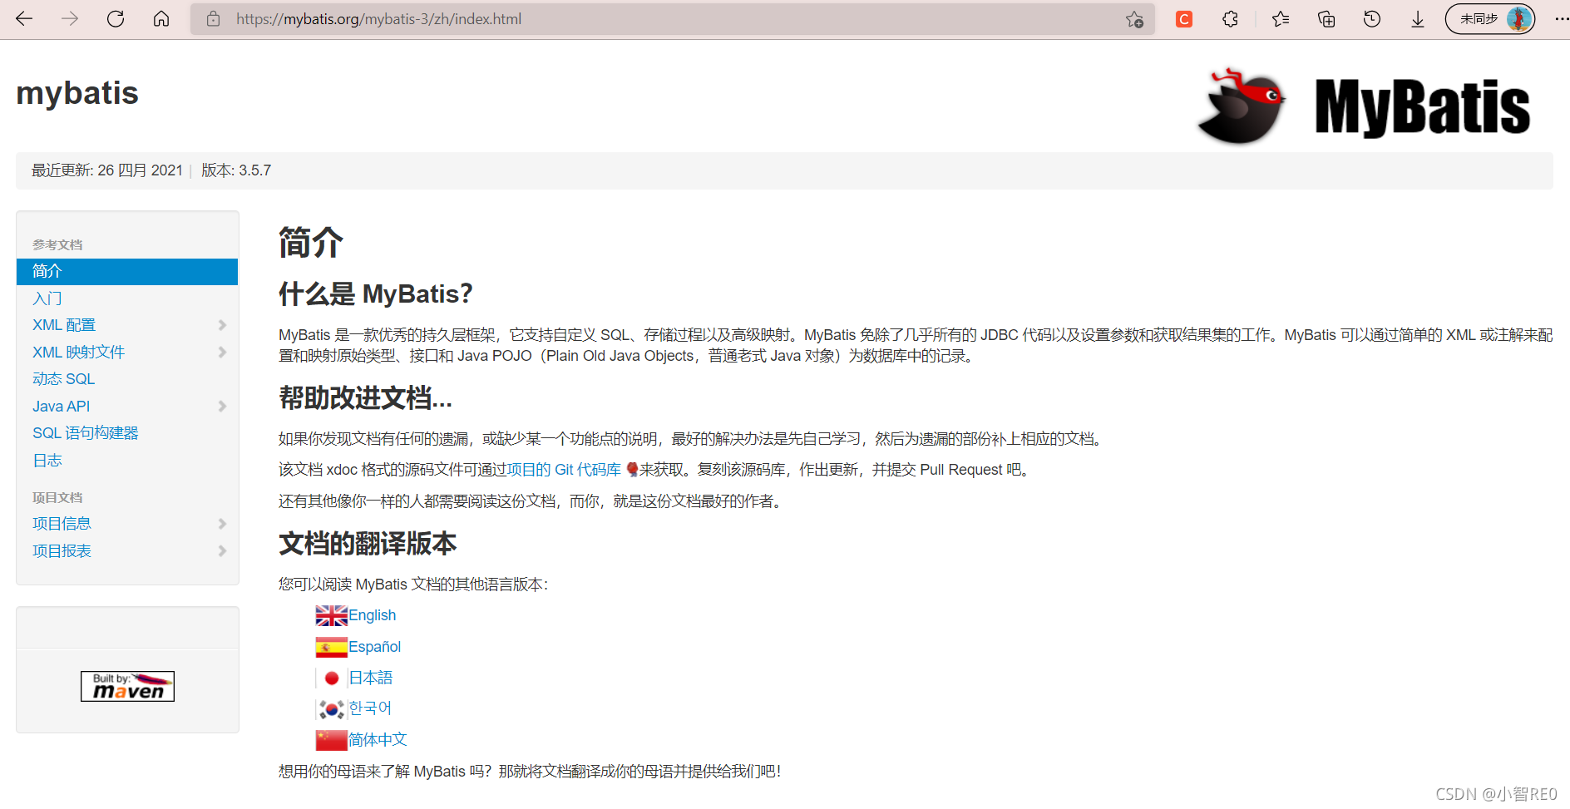Click the browser refresh icon

coord(116,18)
